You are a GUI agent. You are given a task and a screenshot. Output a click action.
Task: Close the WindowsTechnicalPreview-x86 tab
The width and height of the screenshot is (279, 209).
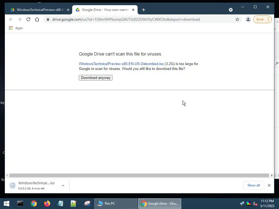68,10
